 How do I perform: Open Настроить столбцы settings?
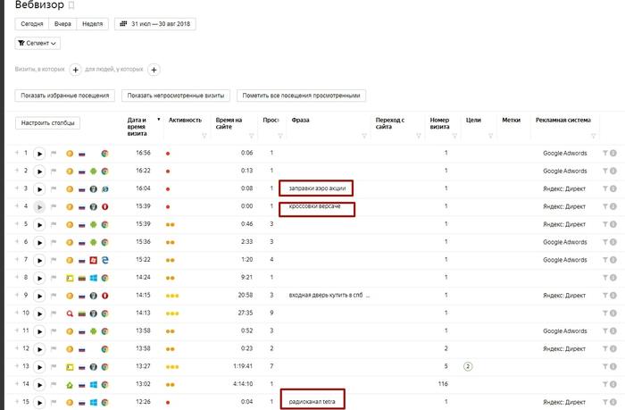tap(48, 123)
